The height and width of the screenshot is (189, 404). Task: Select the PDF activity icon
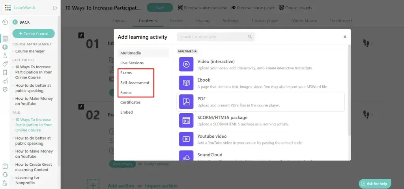(x=186, y=101)
